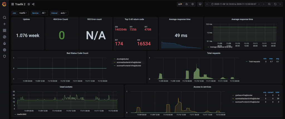Viewport: 285px width, 119px height.
Task: Open the Bad Status Code Count panel menu
Action: (x=78, y=53)
